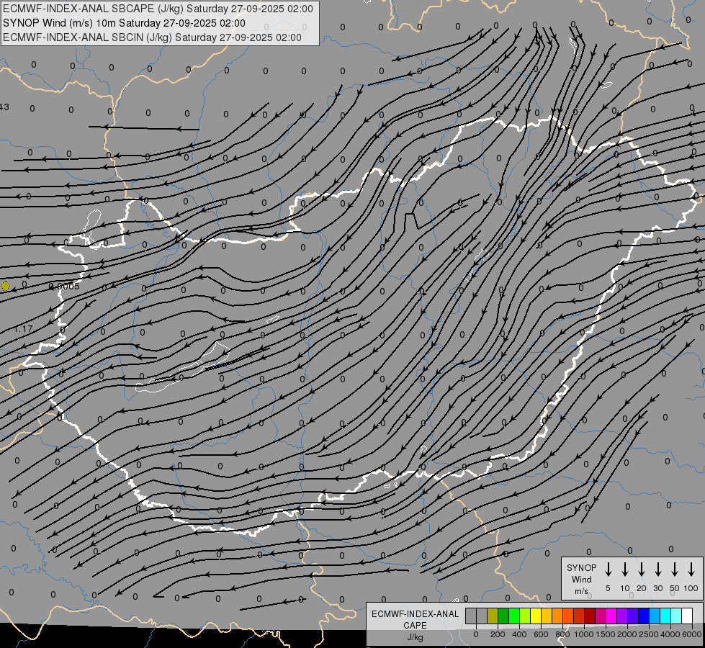705x648 pixels.
Task: Pick the yellow-green CAPE legend swatch
Action: [525, 616]
